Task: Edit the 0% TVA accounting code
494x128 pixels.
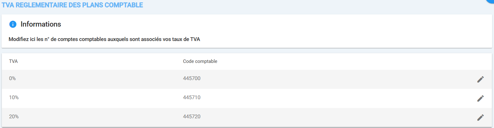Action: coord(480,79)
